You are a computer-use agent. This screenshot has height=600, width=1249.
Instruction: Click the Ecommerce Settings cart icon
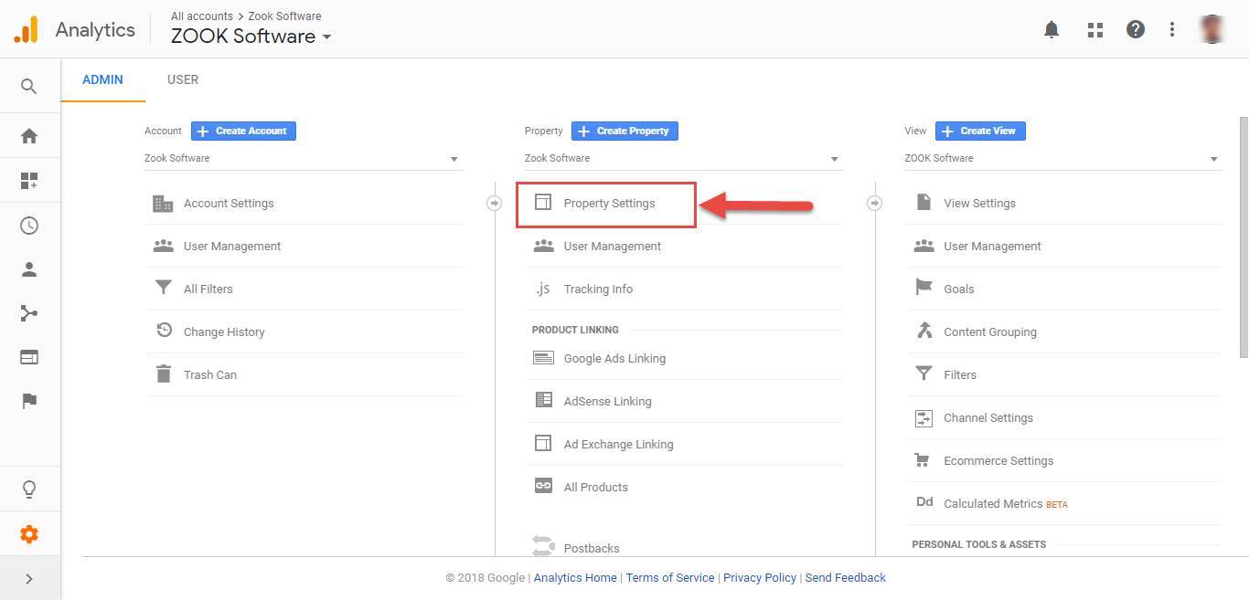(x=922, y=460)
